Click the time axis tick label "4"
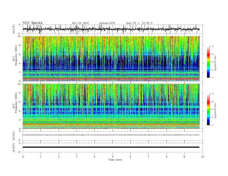Viewport: 228px width, 176px height. (x=94, y=157)
